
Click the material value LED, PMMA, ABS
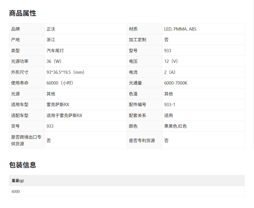coord(180,29)
